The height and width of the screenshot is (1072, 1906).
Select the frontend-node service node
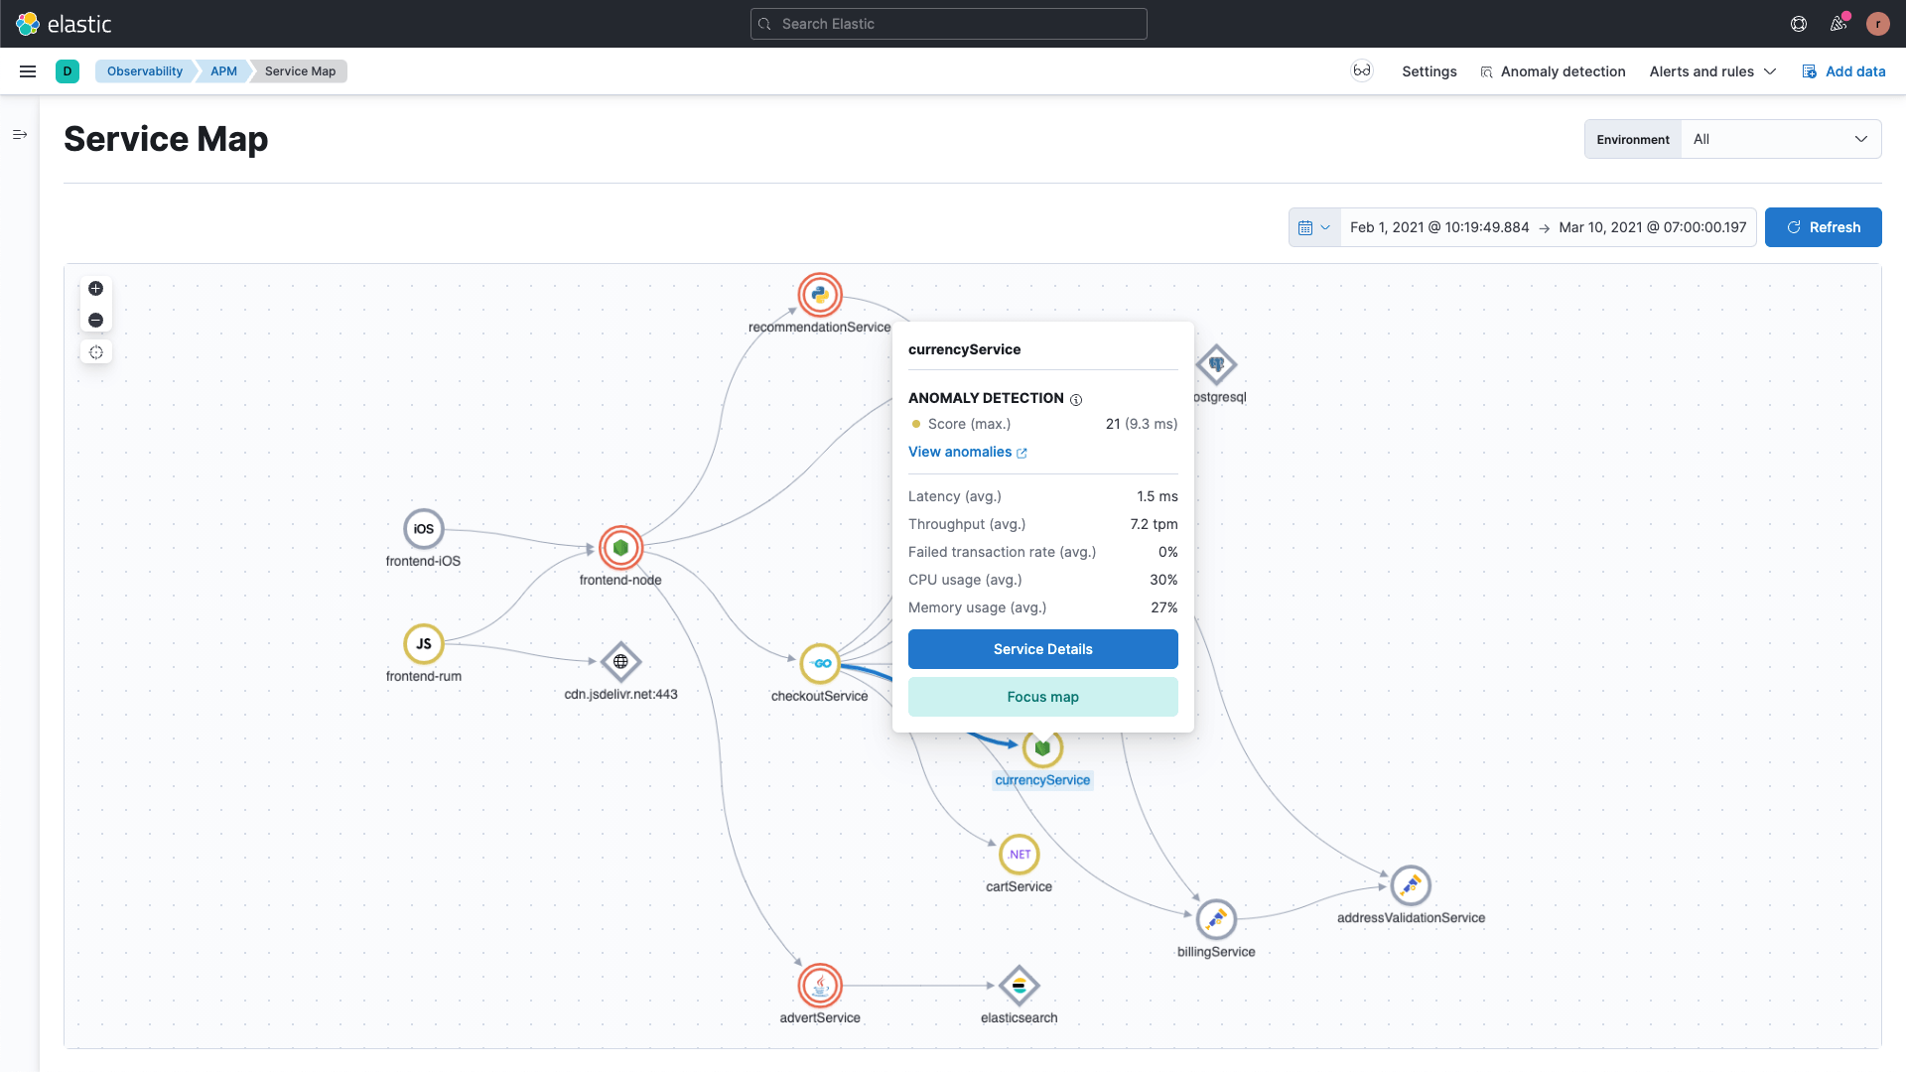pos(620,547)
